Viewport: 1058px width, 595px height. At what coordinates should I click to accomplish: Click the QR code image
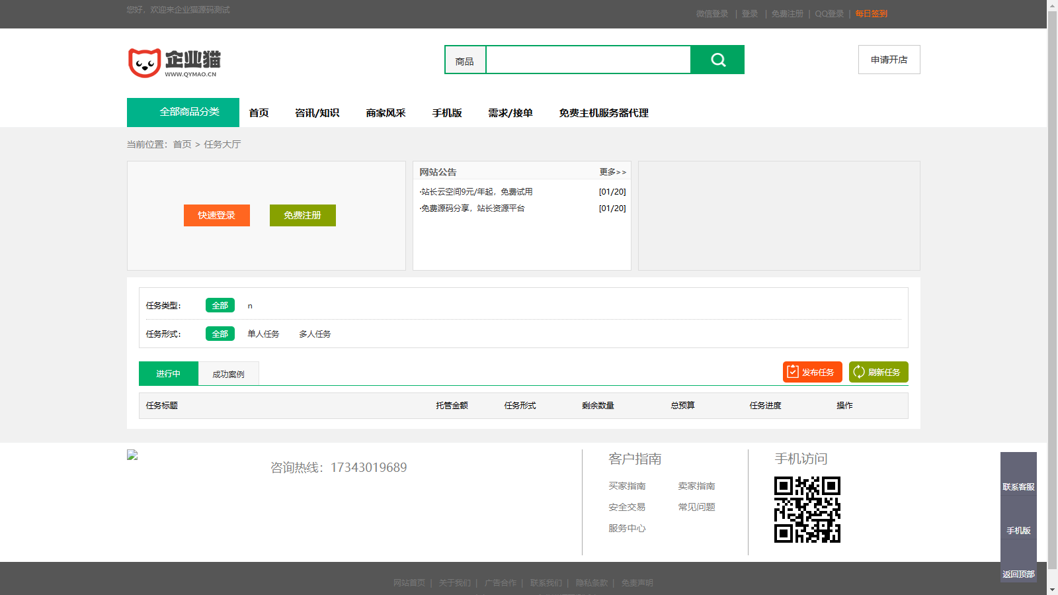pyautogui.click(x=807, y=510)
